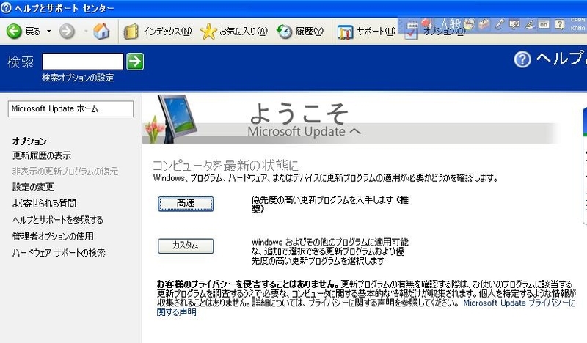Click the オプション heading in sidebar

pos(29,141)
